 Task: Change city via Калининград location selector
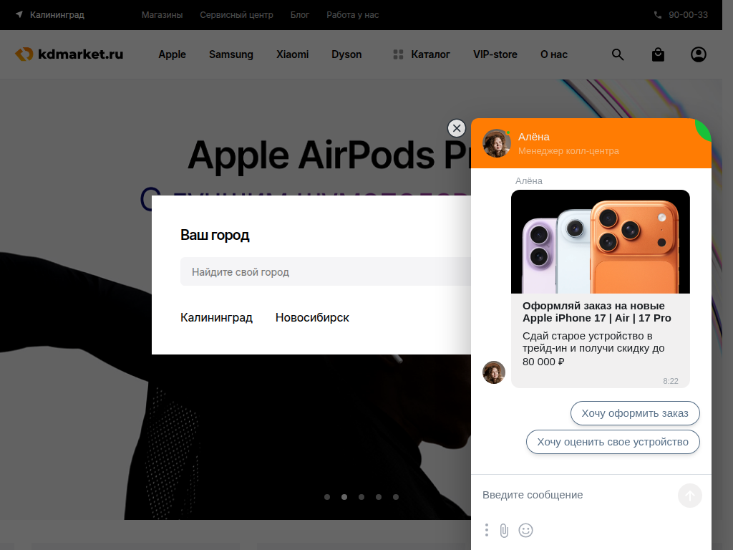[50, 15]
